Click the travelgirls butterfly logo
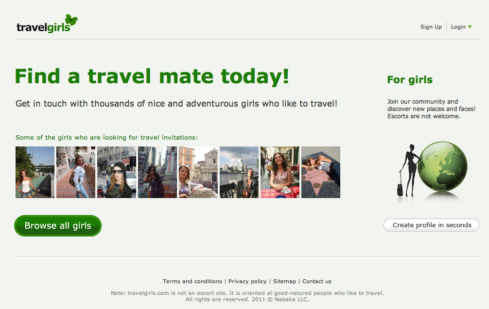Viewport: 489px width, 309px height. (x=47, y=24)
